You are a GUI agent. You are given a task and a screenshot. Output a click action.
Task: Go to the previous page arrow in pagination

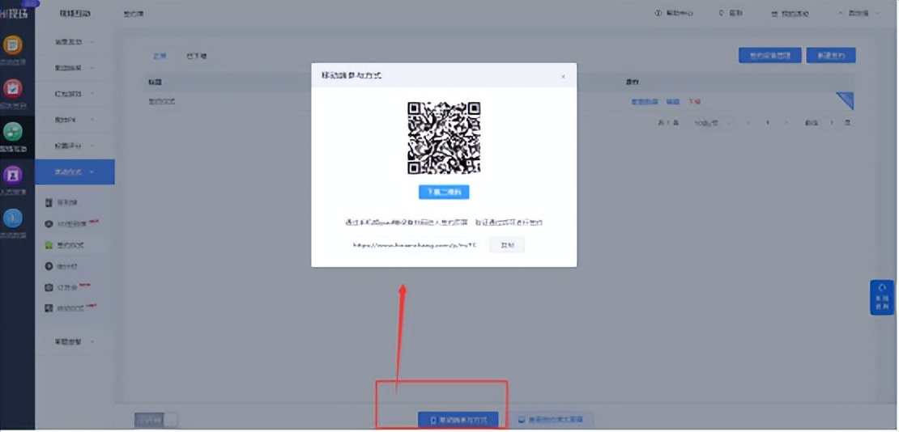(749, 123)
